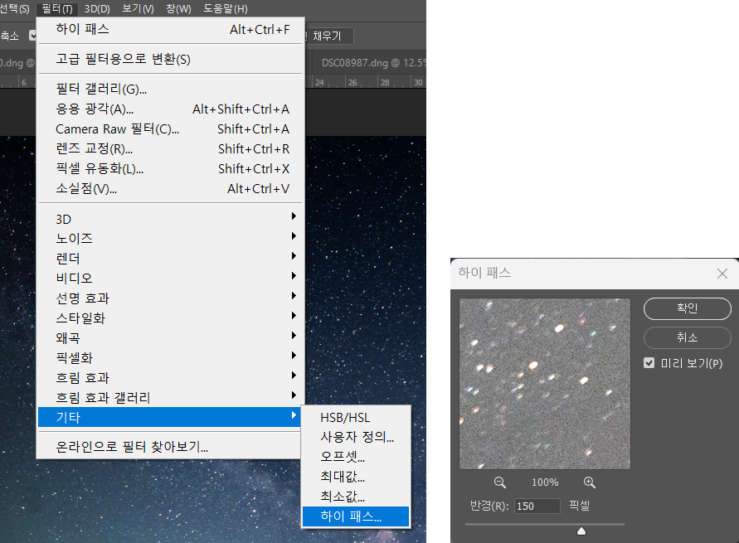Expand the 비디오 submenu
Viewport: 739px width, 543px height.
171,278
